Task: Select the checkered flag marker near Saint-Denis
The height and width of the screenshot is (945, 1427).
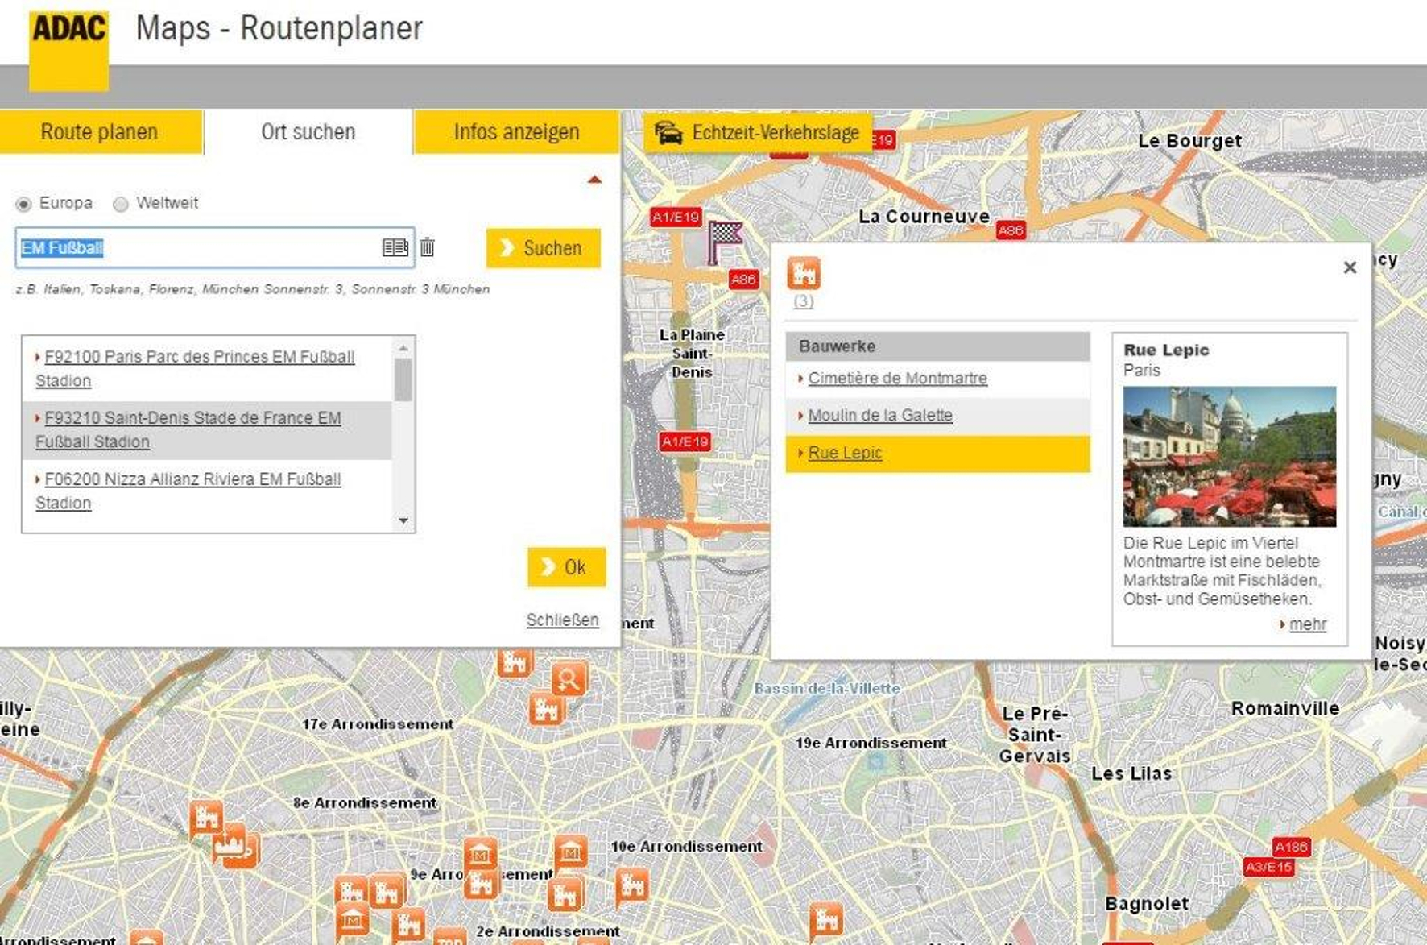Action: click(724, 242)
